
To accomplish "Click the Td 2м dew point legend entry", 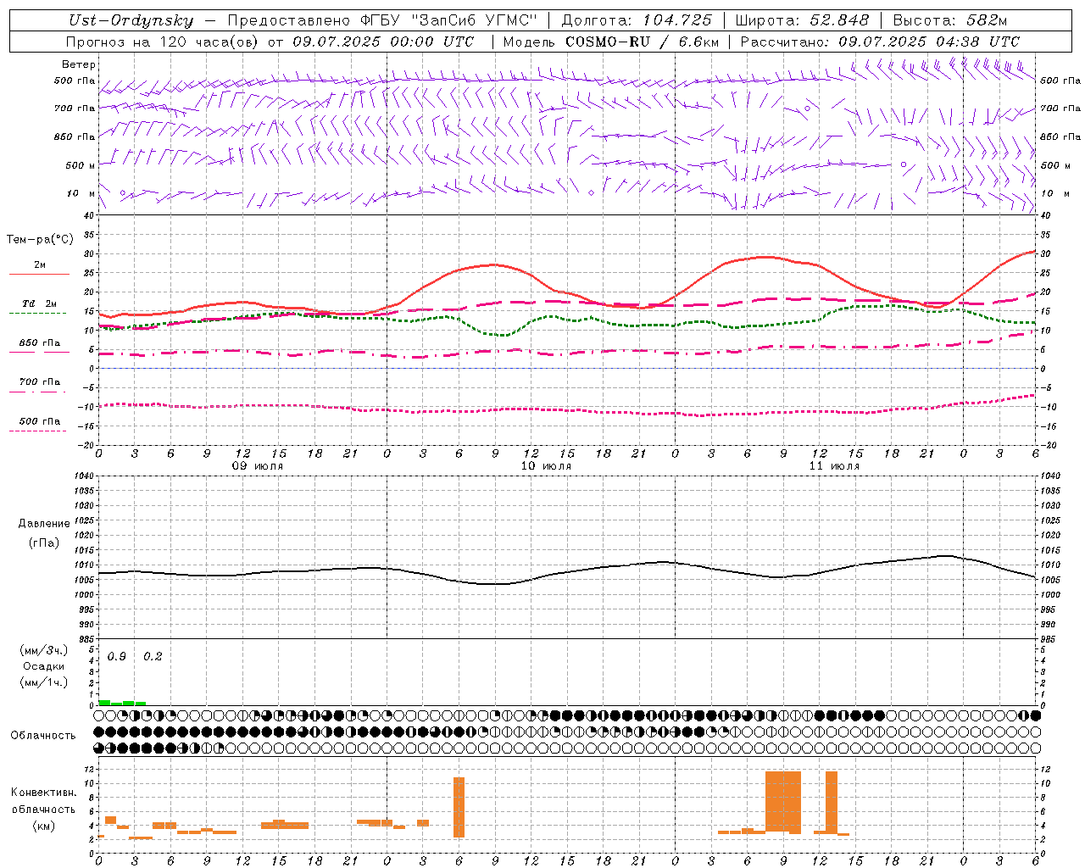I will [39, 303].
